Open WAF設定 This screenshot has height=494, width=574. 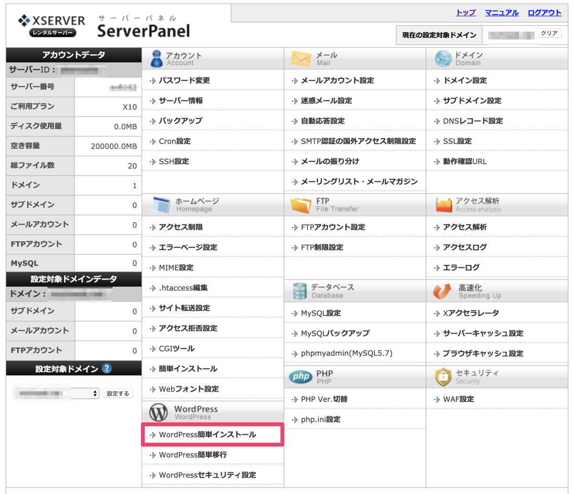pyautogui.click(x=459, y=399)
